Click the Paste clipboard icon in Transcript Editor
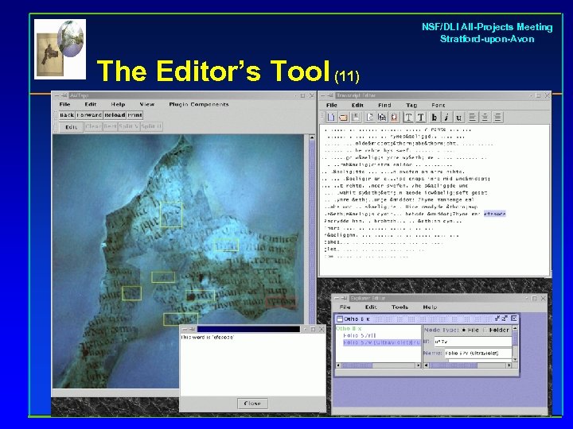573x429 pixels. (x=394, y=117)
